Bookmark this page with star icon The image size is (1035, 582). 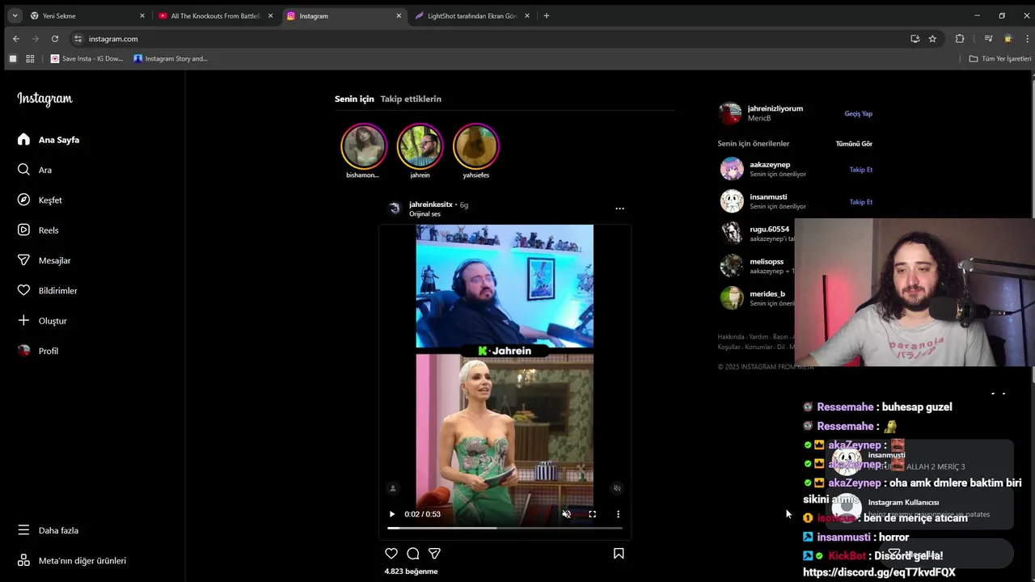point(932,39)
